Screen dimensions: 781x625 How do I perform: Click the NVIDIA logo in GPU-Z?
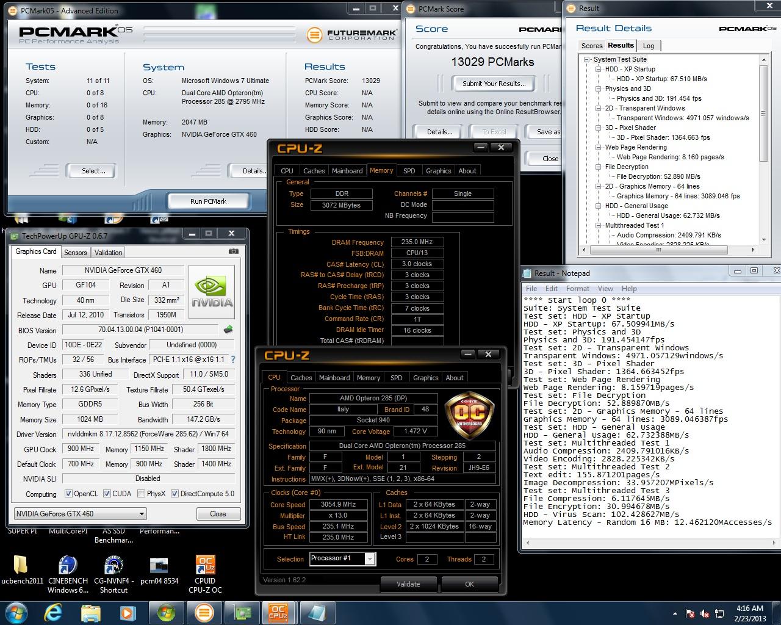(212, 292)
